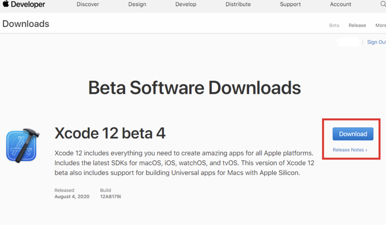Open the Release Notes link
This screenshot has height=225, width=386.
(x=350, y=150)
